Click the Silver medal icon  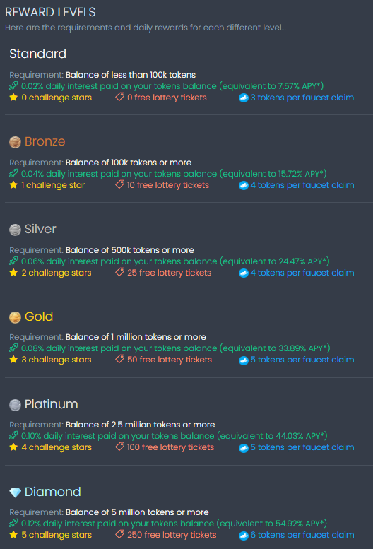[15, 230]
